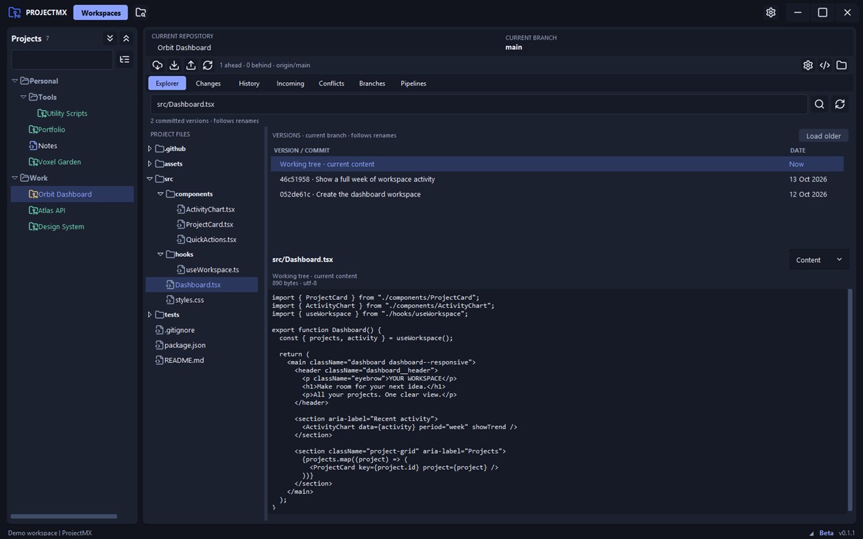Collapse the src folder
This screenshot has width=863, height=539.
coord(149,179)
